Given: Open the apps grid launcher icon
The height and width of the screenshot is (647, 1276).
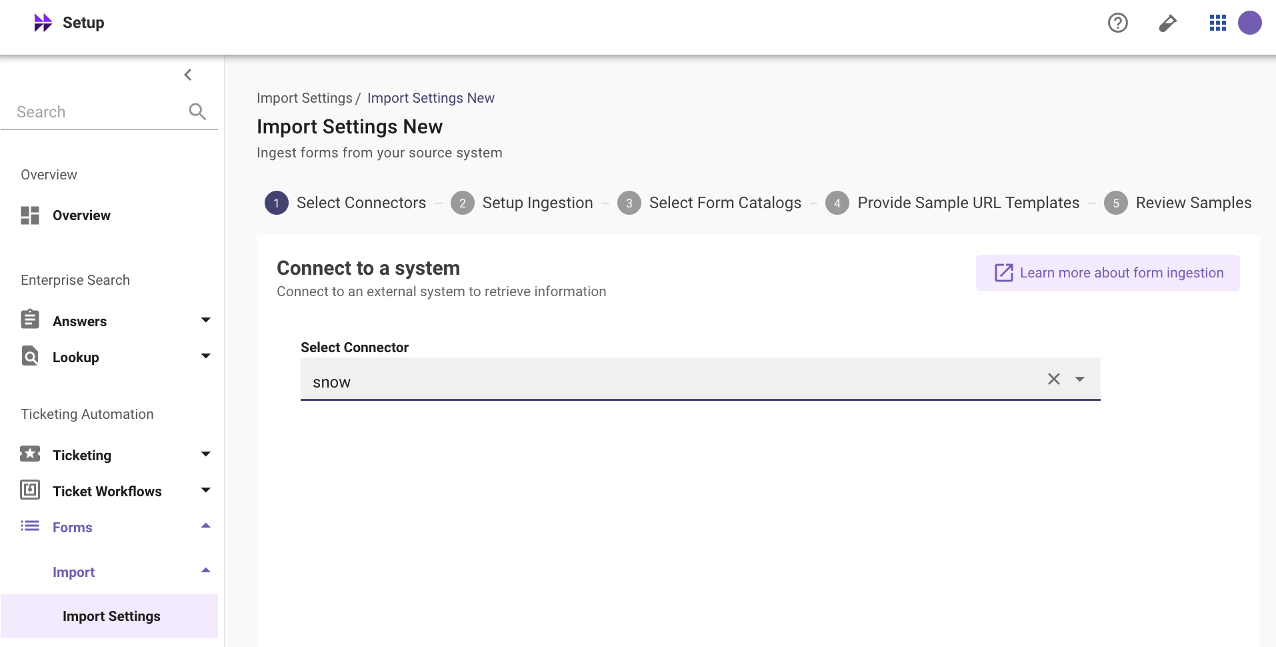Looking at the screenshot, I should coord(1218,23).
